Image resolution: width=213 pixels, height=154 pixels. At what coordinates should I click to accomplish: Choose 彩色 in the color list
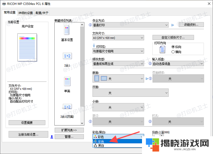[x=118, y=142]
